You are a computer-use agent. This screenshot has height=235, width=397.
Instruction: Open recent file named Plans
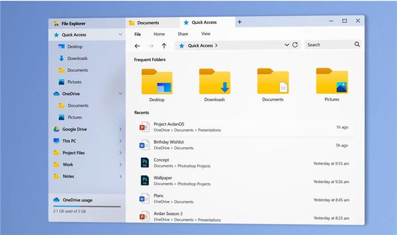pos(244,199)
